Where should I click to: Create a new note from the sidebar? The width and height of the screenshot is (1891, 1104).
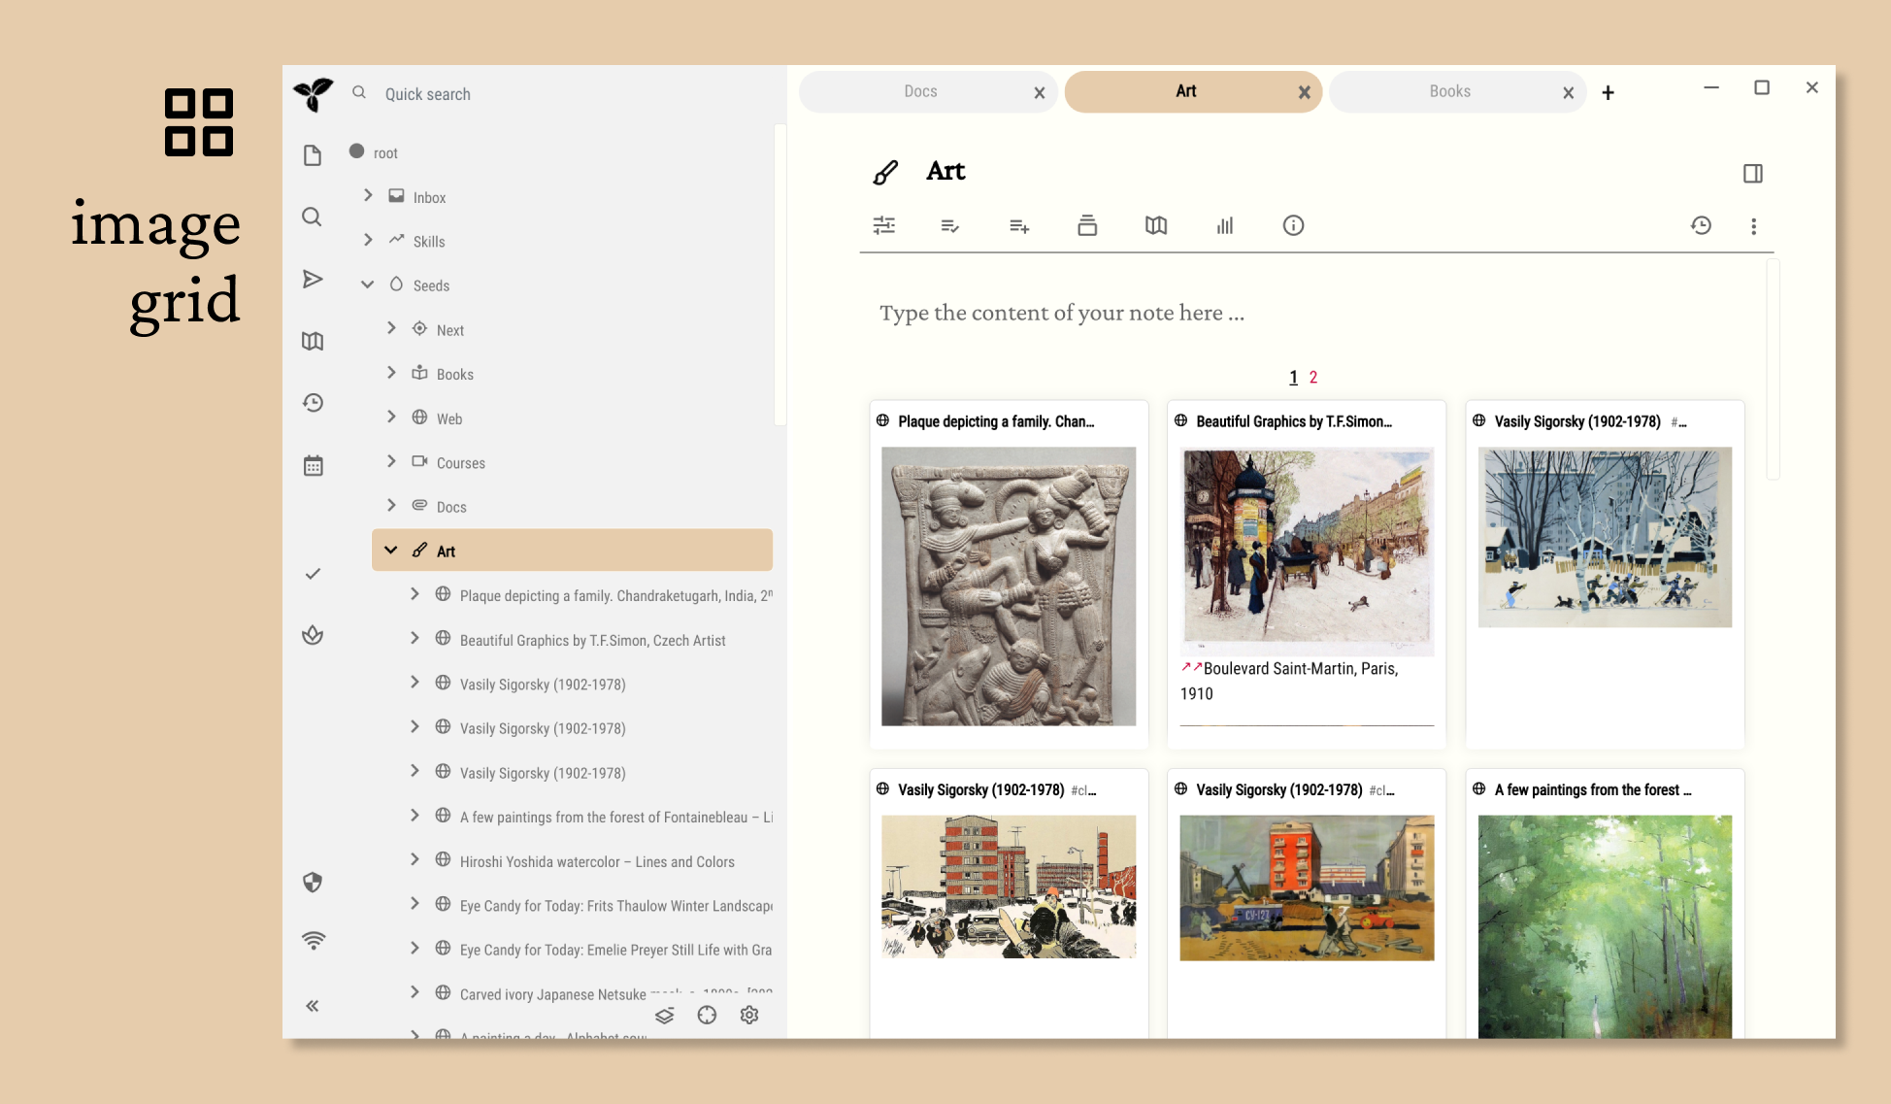coord(313,155)
